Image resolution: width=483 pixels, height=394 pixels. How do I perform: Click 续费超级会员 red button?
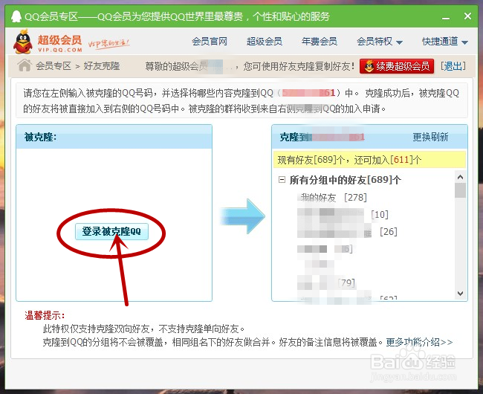397,66
